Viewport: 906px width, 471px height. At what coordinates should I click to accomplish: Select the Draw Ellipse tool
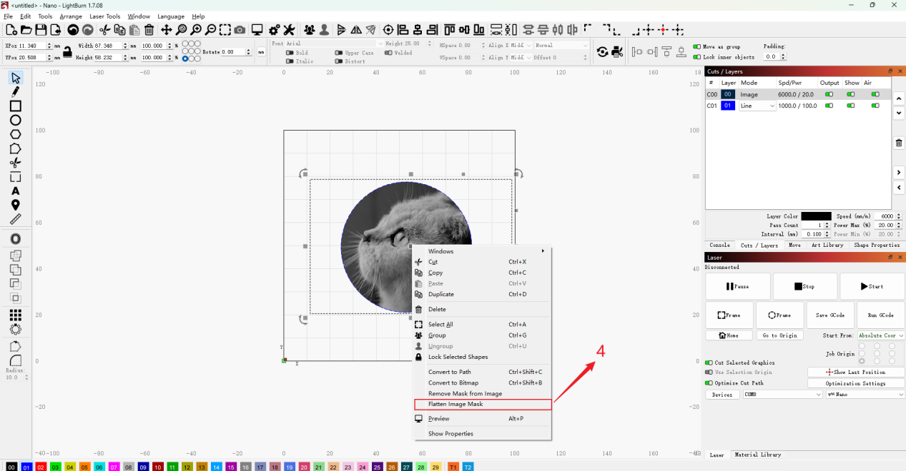pos(15,120)
